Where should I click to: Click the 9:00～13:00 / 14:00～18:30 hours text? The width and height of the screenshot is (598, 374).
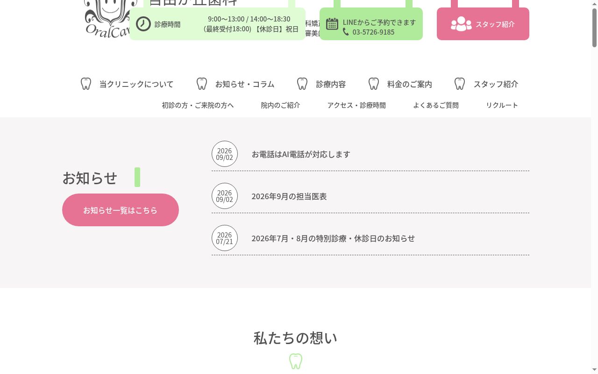click(x=249, y=19)
